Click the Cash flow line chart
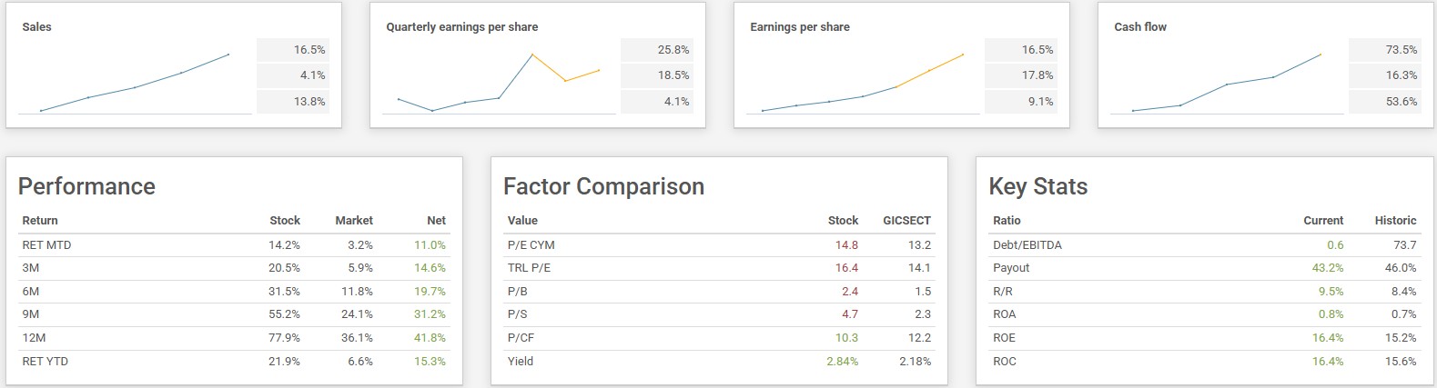1437x388 pixels. point(1227,85)
